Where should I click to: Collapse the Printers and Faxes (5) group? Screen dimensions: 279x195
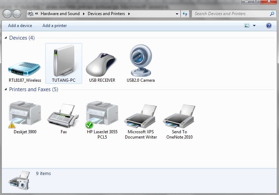tap(6, 89)
